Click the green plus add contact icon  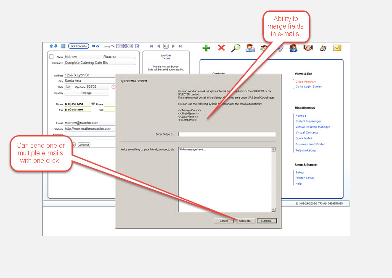coord(206,48)
